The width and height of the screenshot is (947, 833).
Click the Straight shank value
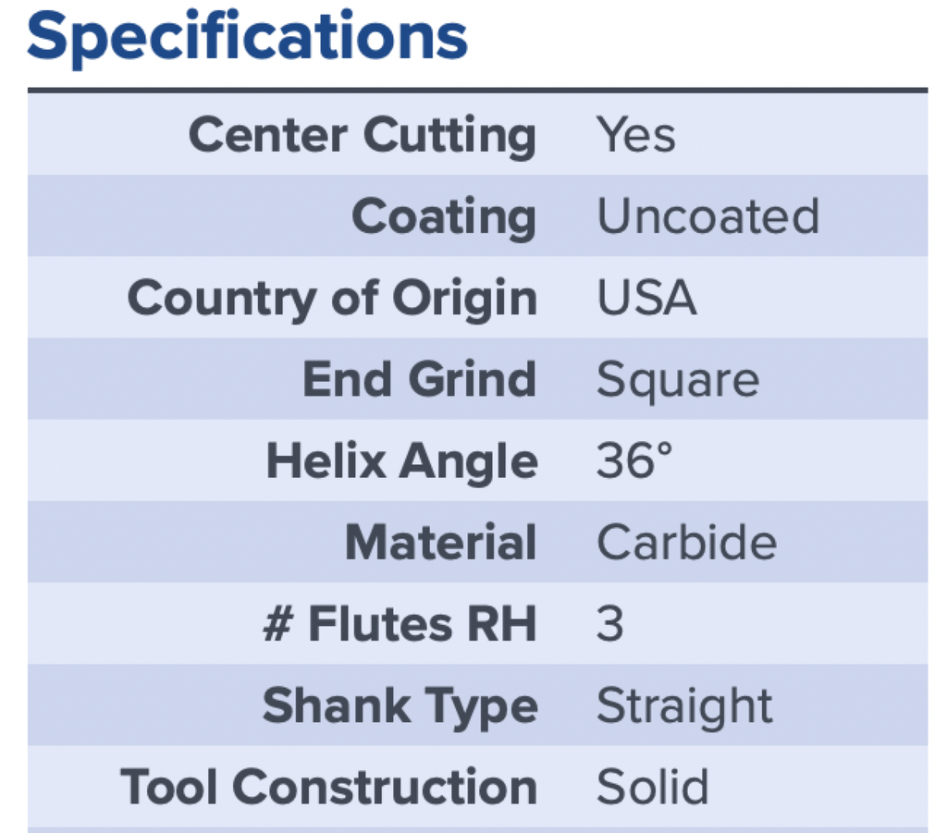[x=684, y=706]
